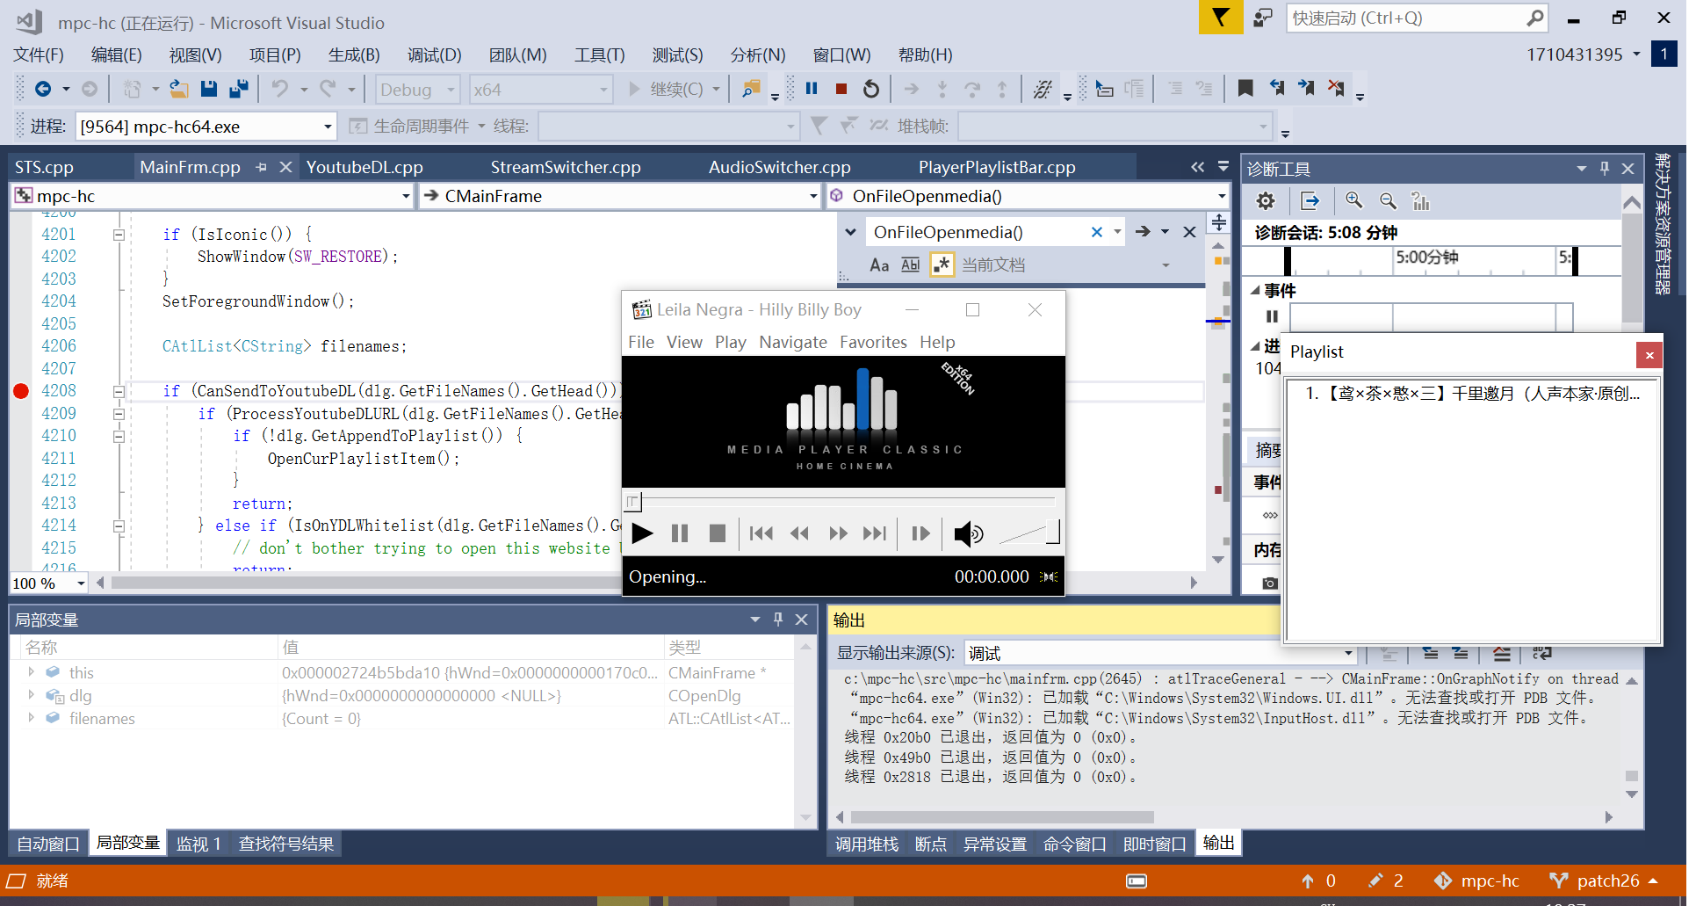
Task: Stop debugging using the red square icon
Action: click(840, 88)
